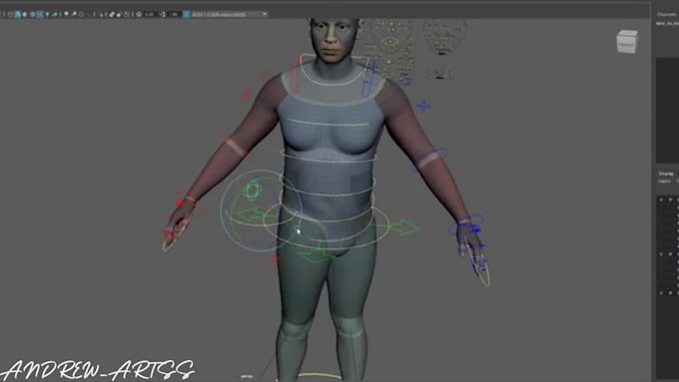Select the yellow chest curve control
The height and width of the screenshot is (382, 679).
(x=329, y=123)
